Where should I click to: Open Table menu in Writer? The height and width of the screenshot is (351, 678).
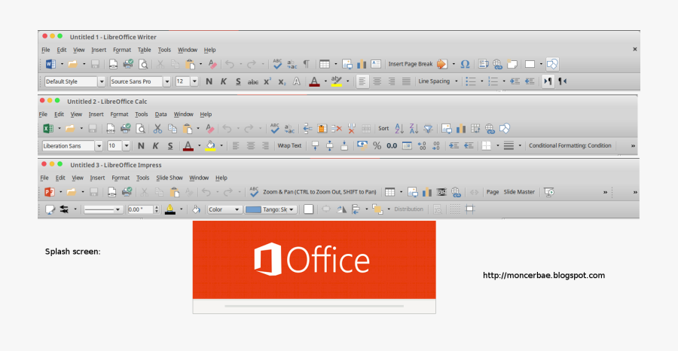pyautogui.click(x=145, y=50)
